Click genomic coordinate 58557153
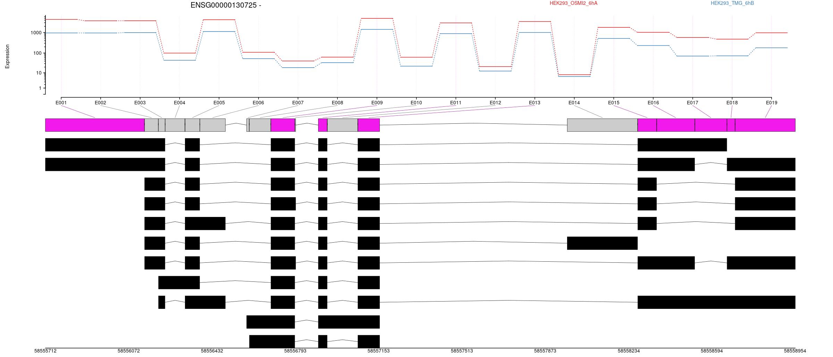Image resolution: width=833 pixels, height=357 pixels. (x=379, y=351)
